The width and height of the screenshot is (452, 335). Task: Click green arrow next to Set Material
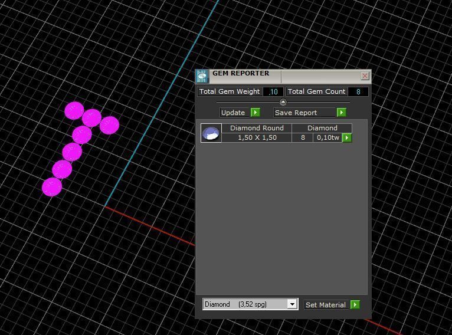[355, 305]
